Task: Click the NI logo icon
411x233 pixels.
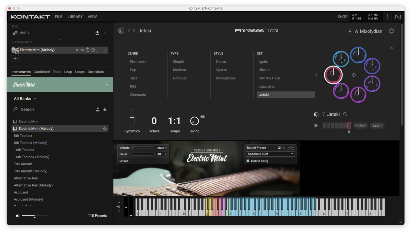Action: click(x=398, y=17)
